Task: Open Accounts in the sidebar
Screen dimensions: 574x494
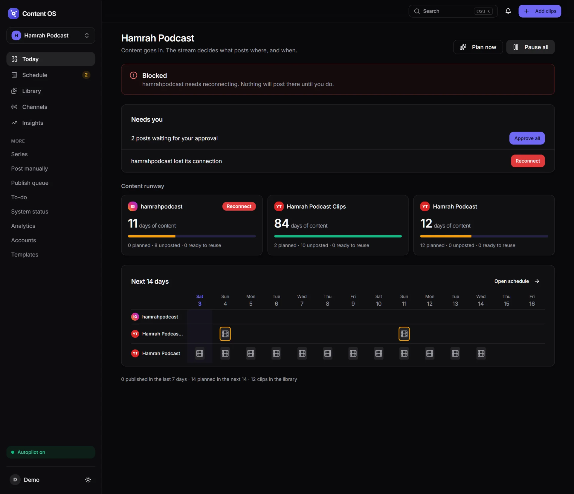Action: [23, 240]
